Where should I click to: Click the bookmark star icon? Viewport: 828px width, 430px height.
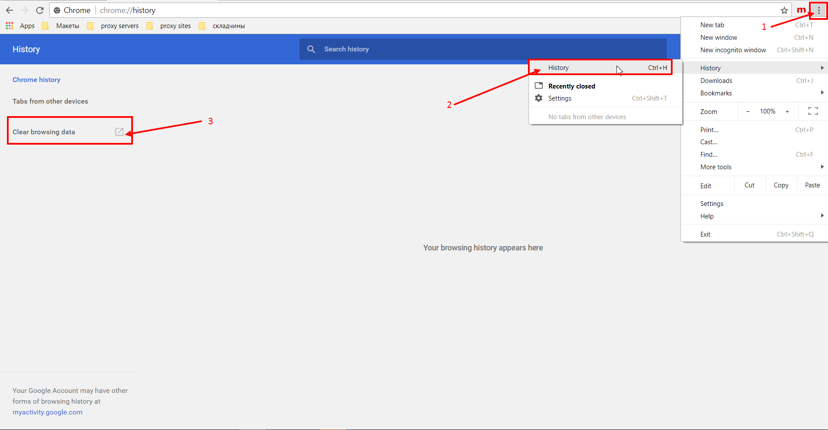(x=784, y=10)
